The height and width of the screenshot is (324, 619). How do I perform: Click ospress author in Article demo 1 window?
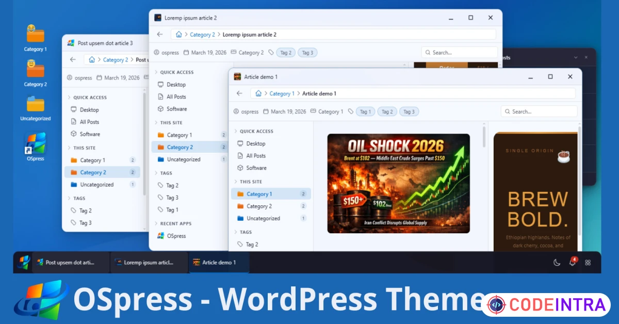point(246,111)
